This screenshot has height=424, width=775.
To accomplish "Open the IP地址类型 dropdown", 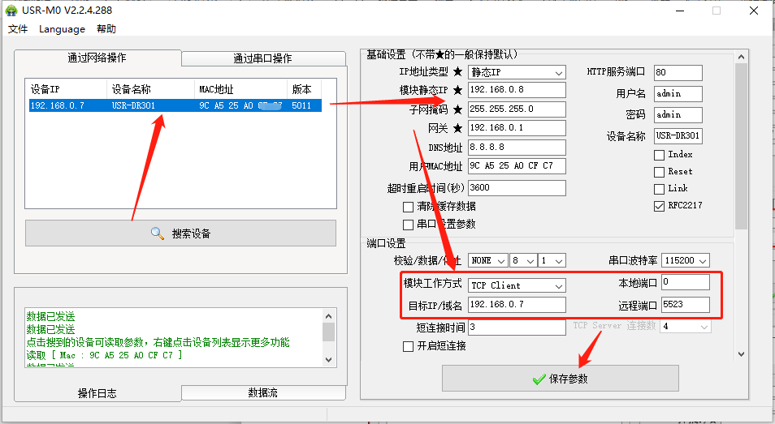I will tap(556, 72).
